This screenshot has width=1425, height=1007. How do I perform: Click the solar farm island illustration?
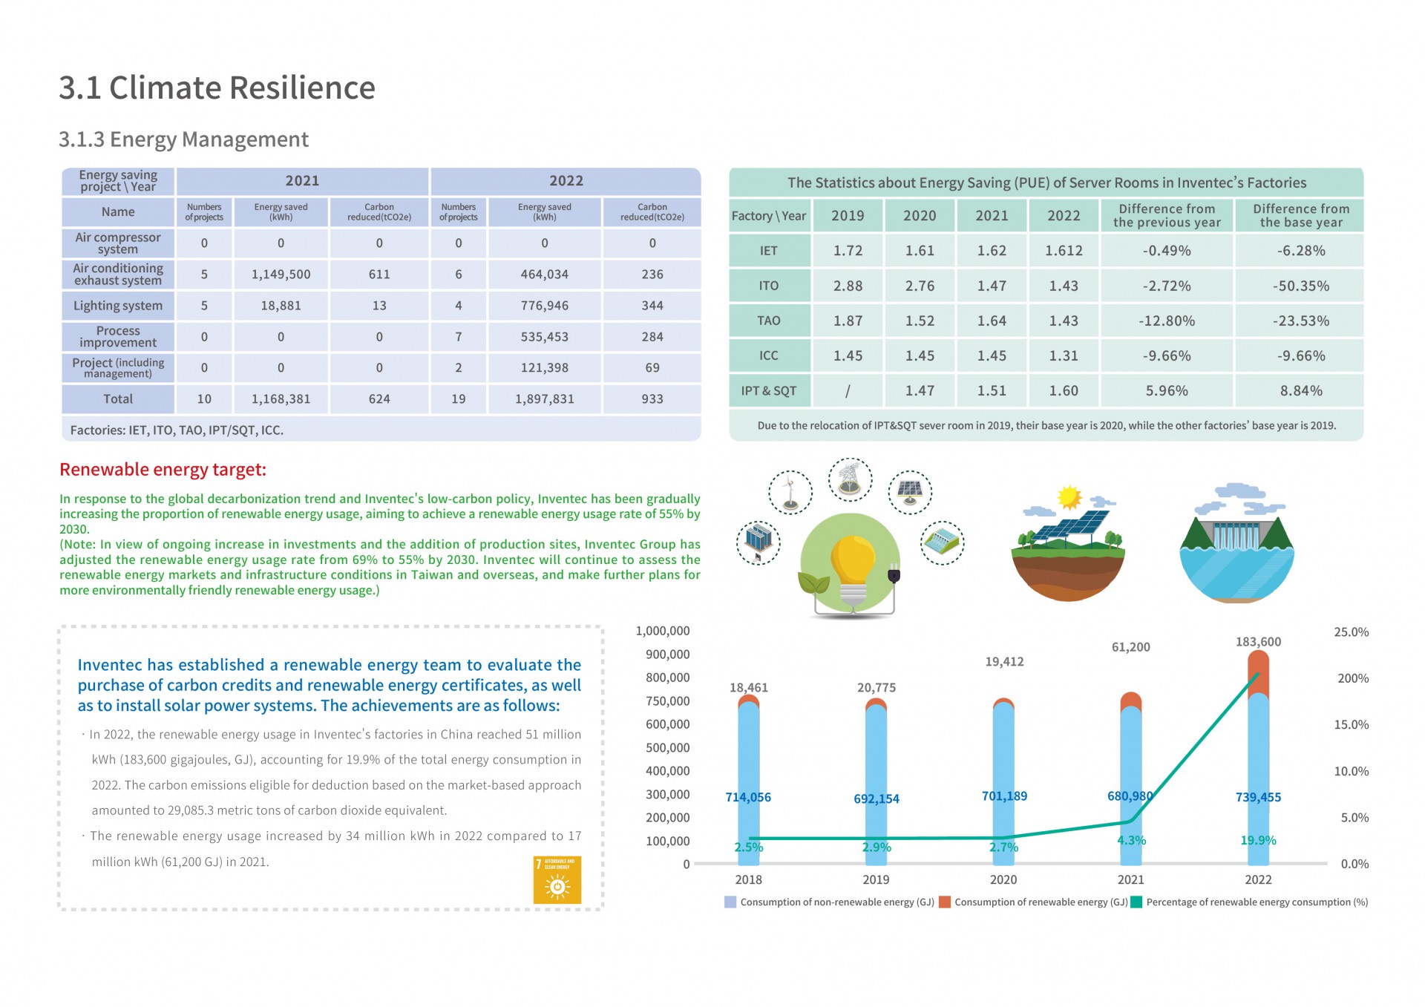tap(1068, 544)
